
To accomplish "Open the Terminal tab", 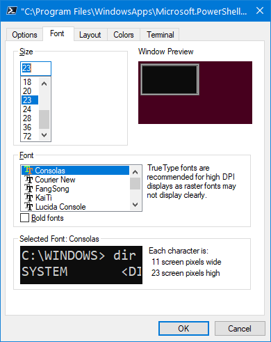I will tap(161, 35).
